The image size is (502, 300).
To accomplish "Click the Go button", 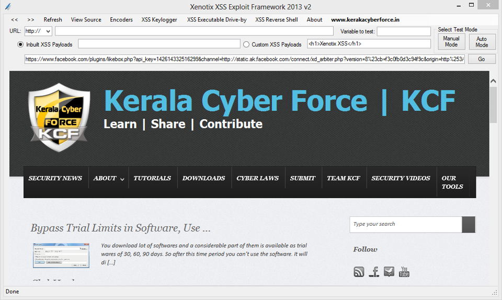I will click(x=482, y=59).
